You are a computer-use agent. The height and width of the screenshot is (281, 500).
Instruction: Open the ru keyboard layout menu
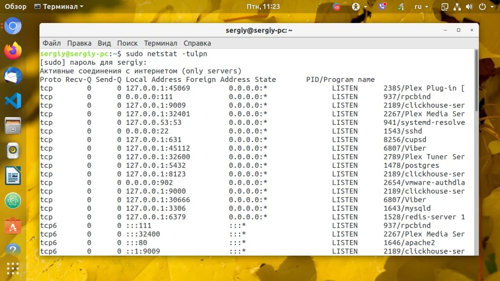point(421,7)
